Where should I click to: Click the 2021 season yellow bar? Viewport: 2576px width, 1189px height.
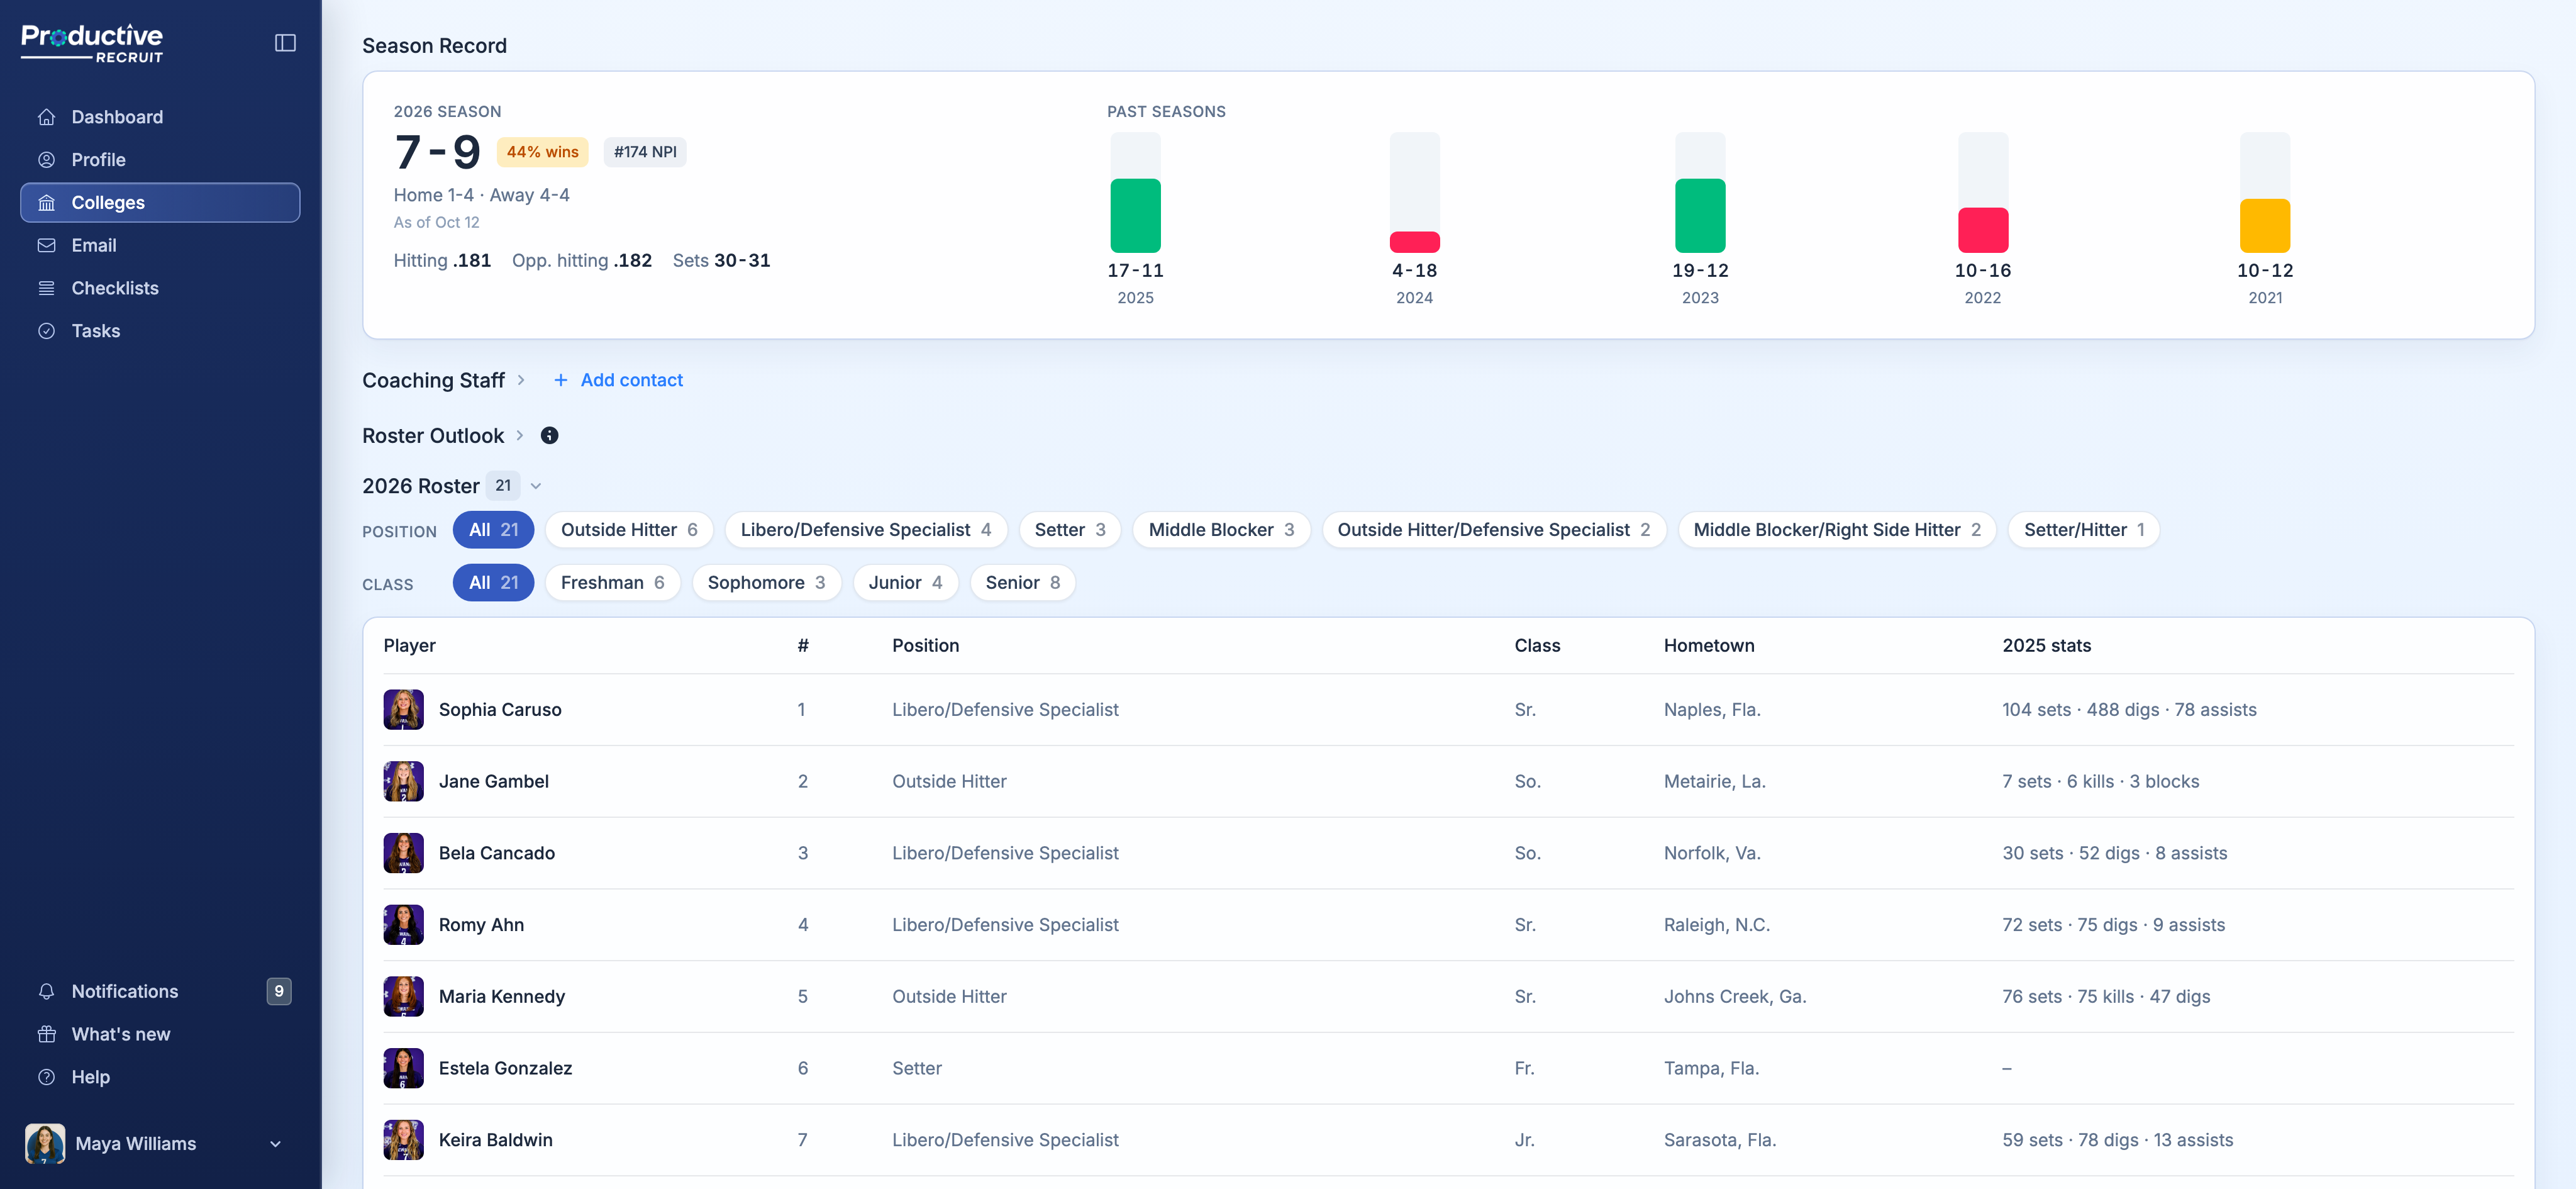(x=2265, y=226)
